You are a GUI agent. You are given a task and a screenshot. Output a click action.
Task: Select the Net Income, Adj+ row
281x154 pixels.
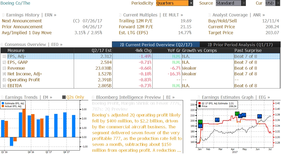140,74
